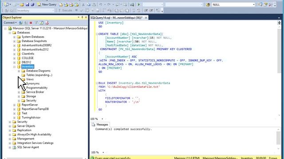Image resolution: width=284 pixels, height=159 pixels.
Task: Switch to SQLQuery14.sql tab
Action: pyautogui.click(x=116, y=18)
